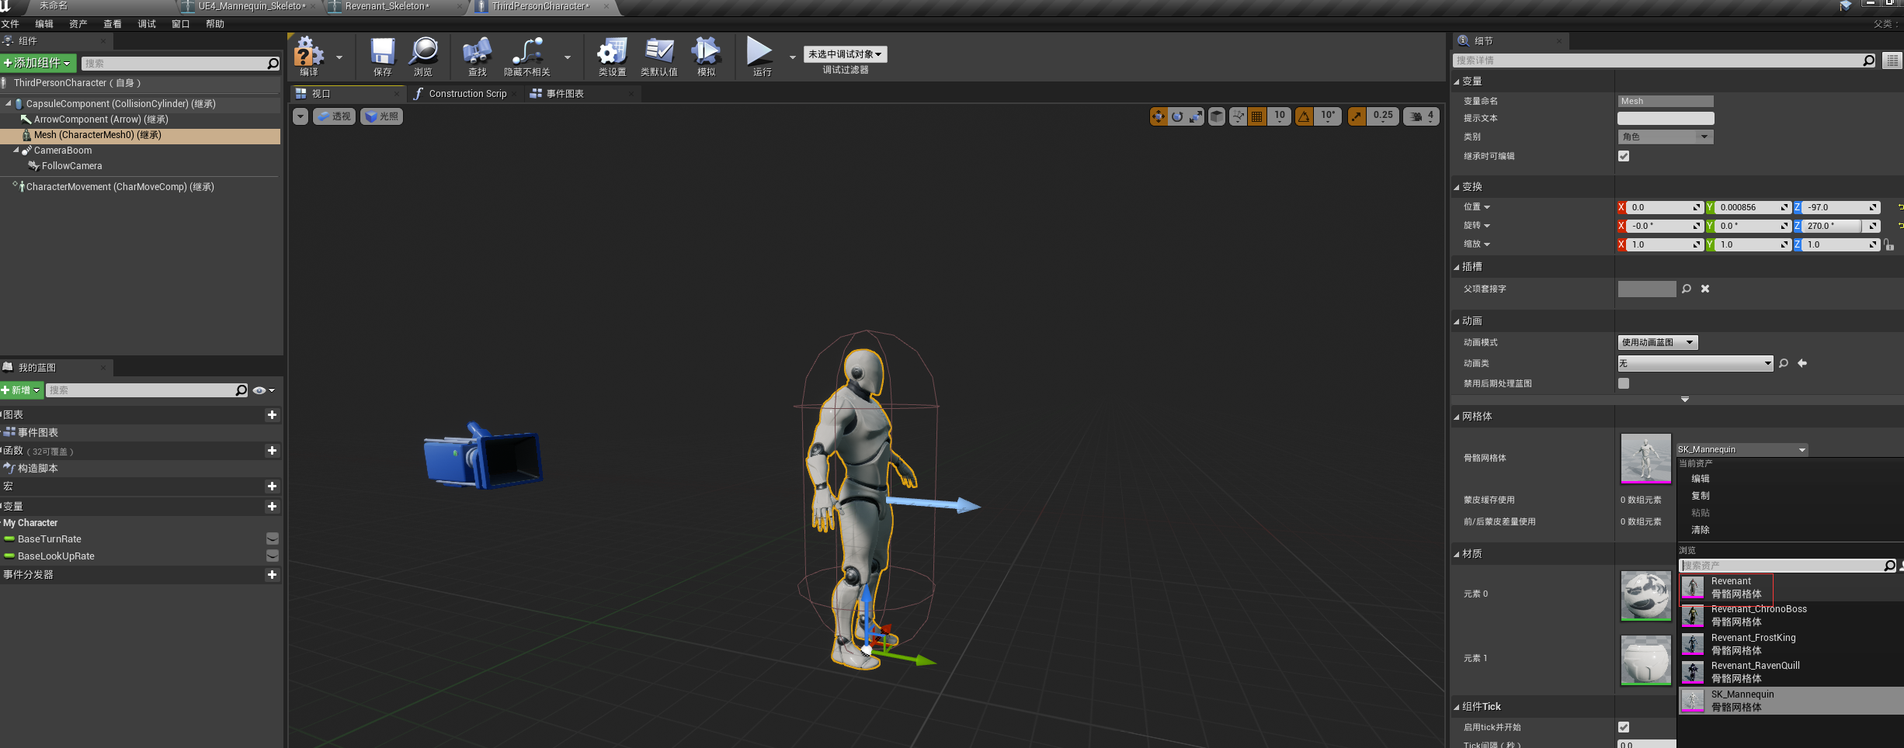
Task: Select FollowCamera in the components tree
Action: [71, 166]
